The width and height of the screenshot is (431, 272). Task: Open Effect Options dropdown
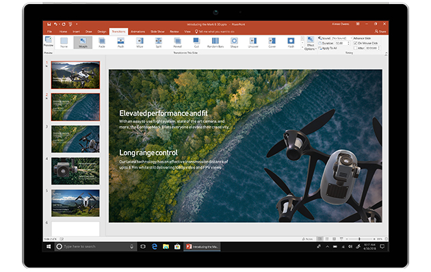pyautogui.click(x=311, y=43)
